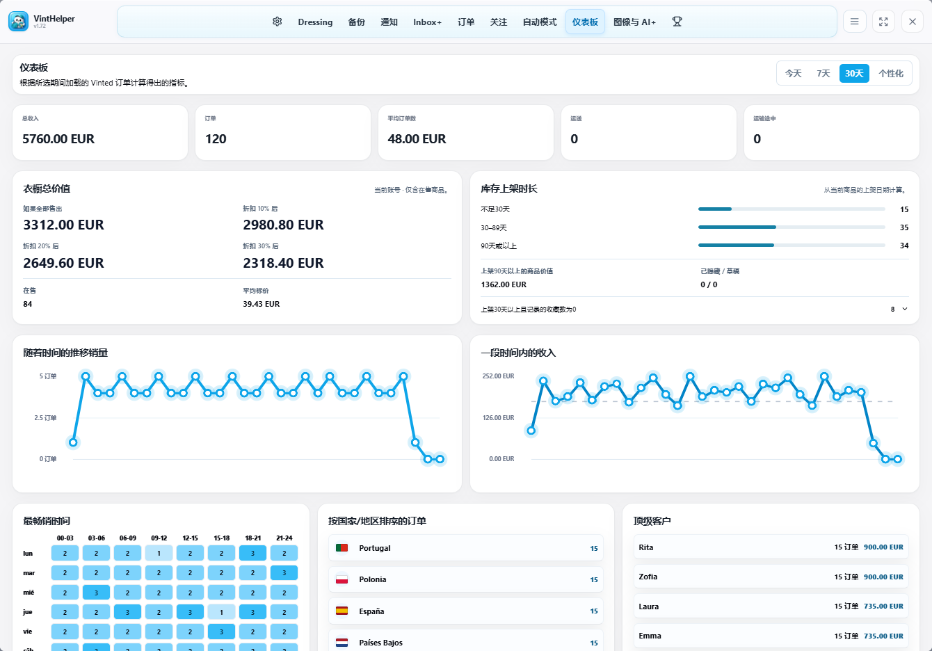Choose the 个性化 custom period

(891, 73)
